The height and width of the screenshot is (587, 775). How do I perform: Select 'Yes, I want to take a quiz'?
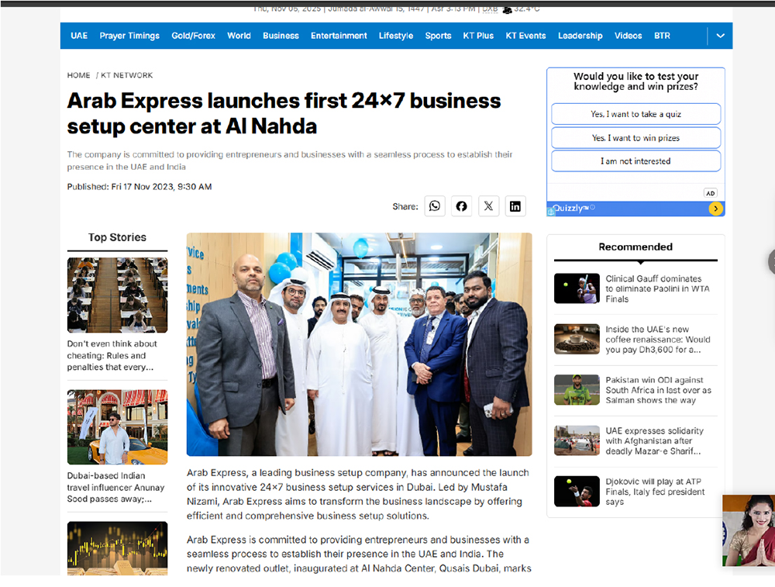pyautogui.click(x=635, y=114)
